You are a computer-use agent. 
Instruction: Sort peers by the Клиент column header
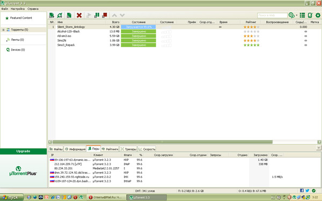tap(98, 155)
